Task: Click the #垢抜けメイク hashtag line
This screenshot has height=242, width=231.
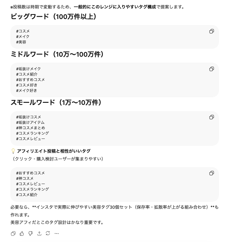Action: 28,69
